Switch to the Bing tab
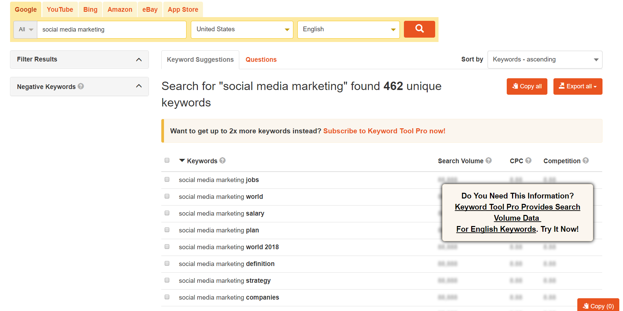The height and width of the screenshot is (311, 623). coord(90,9)
